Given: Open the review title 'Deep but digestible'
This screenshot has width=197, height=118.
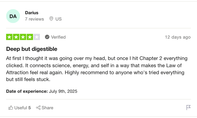Looking at the screenshot, I should click(x=32, y=49).
